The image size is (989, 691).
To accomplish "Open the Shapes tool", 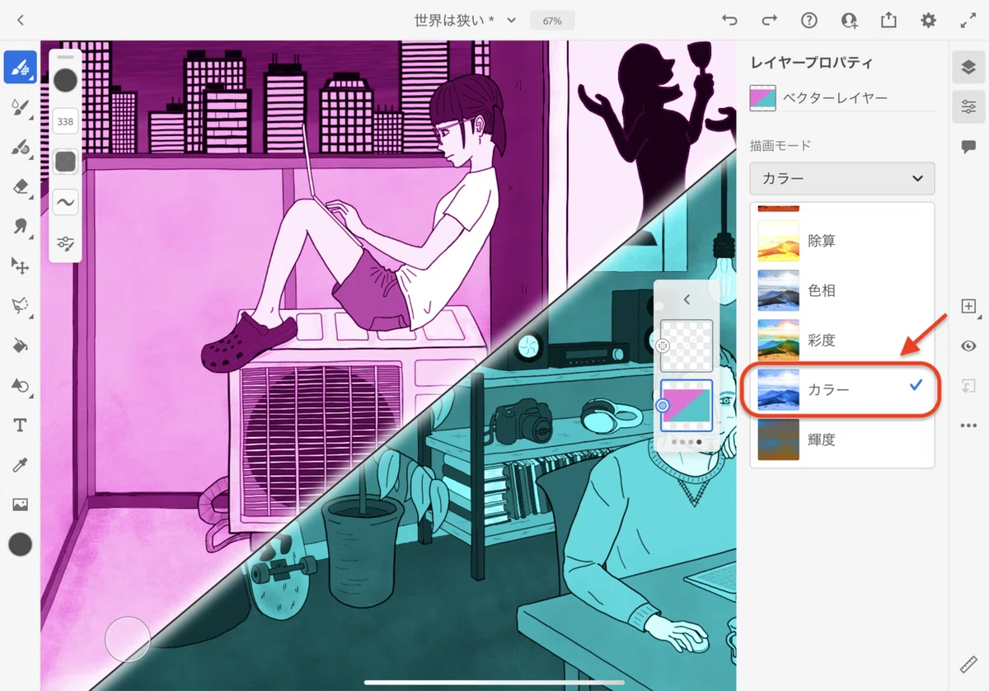I will (20, 385).
